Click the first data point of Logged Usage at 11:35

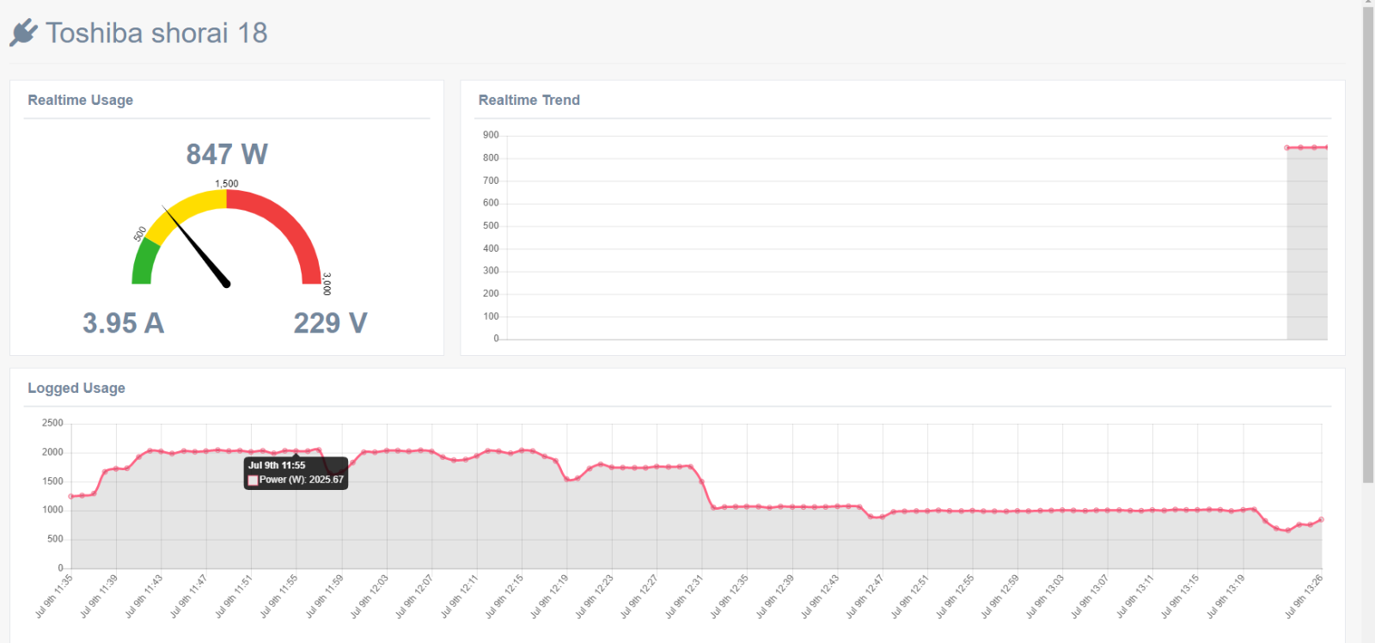[x=70, y=496]
